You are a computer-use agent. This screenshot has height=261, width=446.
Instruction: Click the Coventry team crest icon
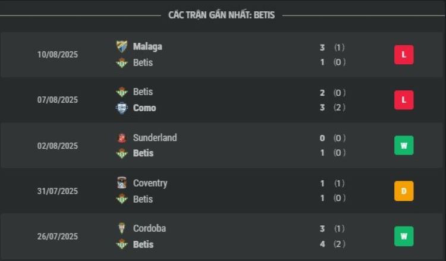pos(122,183)
